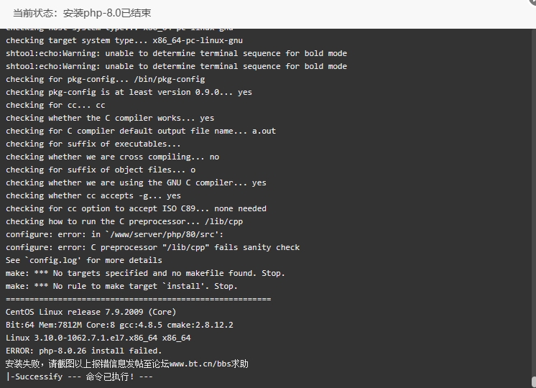Click the equals-sign separator line

tap(139, 299)
